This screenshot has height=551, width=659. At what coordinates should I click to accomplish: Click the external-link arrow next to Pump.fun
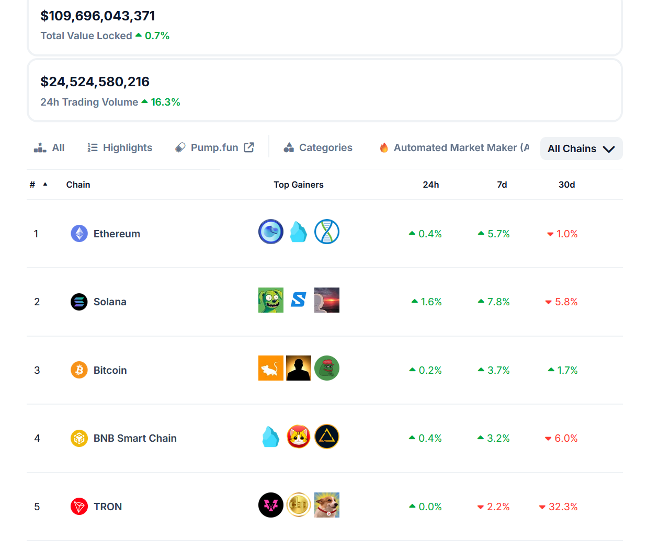(247, 147)
